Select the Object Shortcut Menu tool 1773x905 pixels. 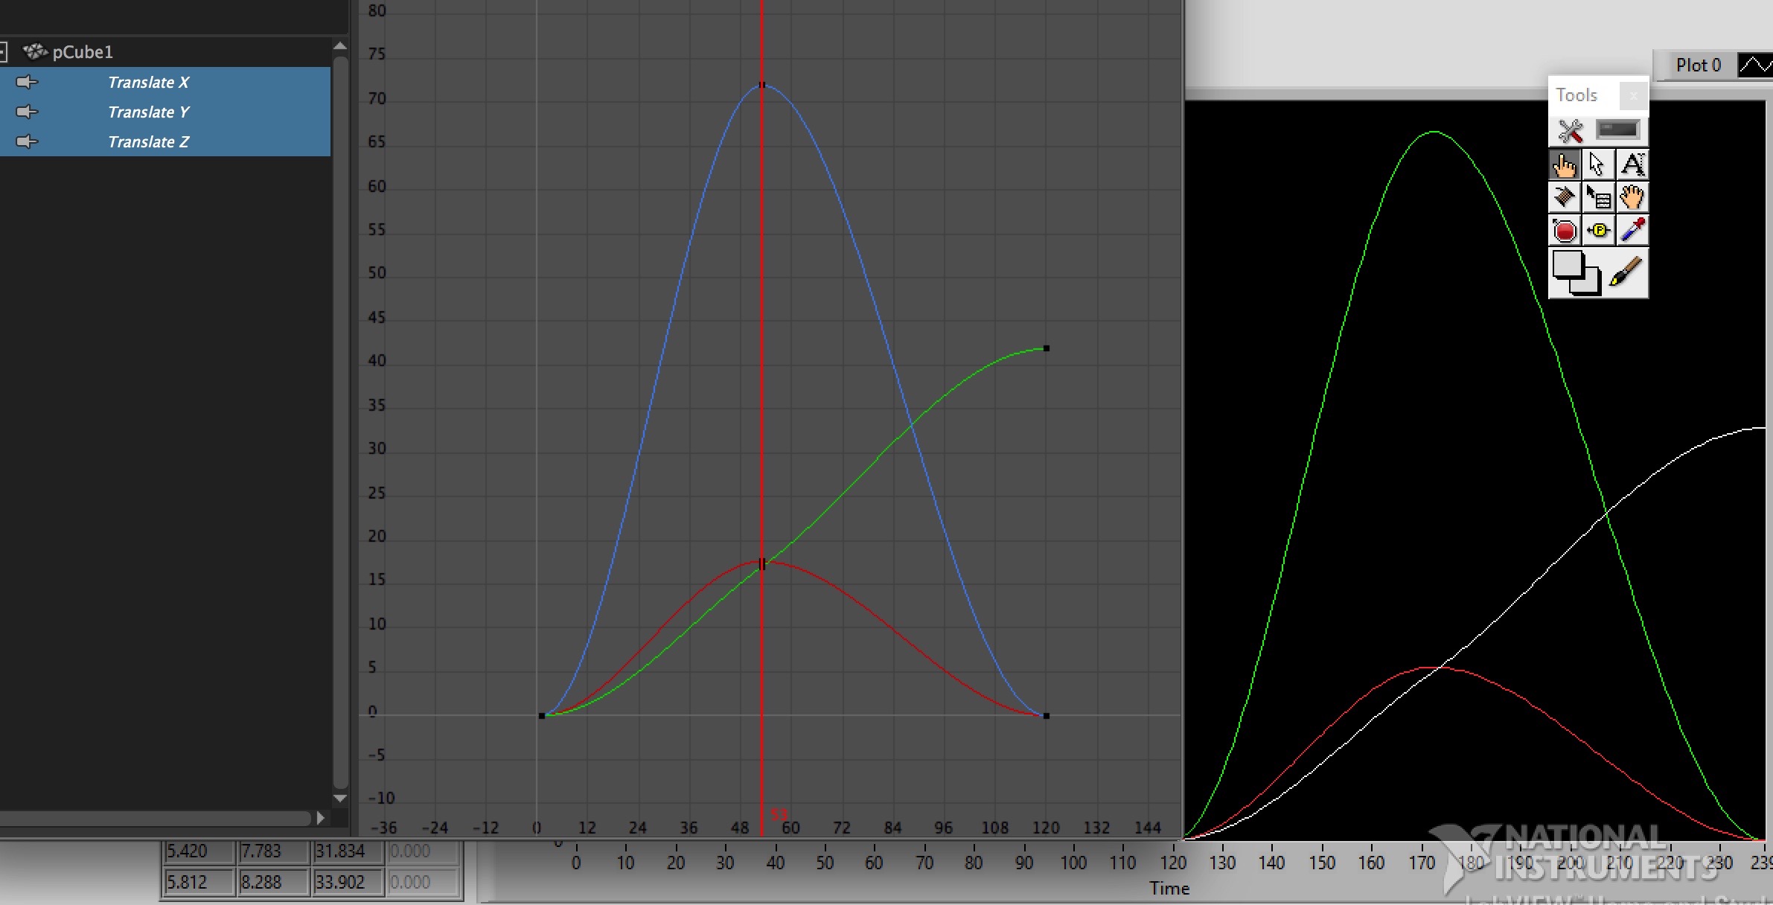[x=1597, y=197]
